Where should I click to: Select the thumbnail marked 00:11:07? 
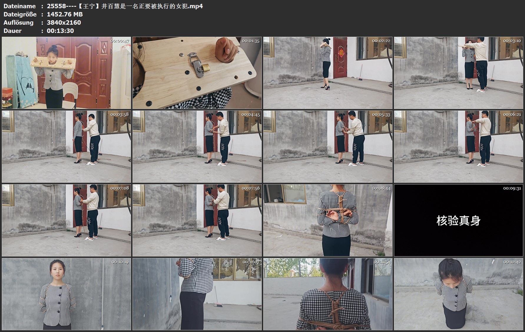pyautogui.click(x=197, y=294)
